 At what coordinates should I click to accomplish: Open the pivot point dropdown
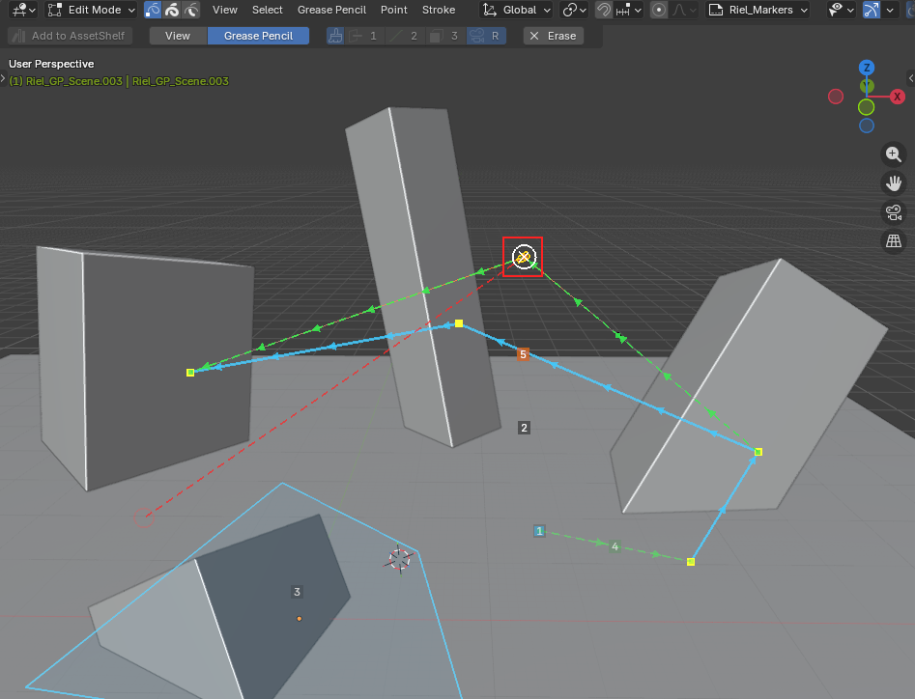click(x=574, y=10)
